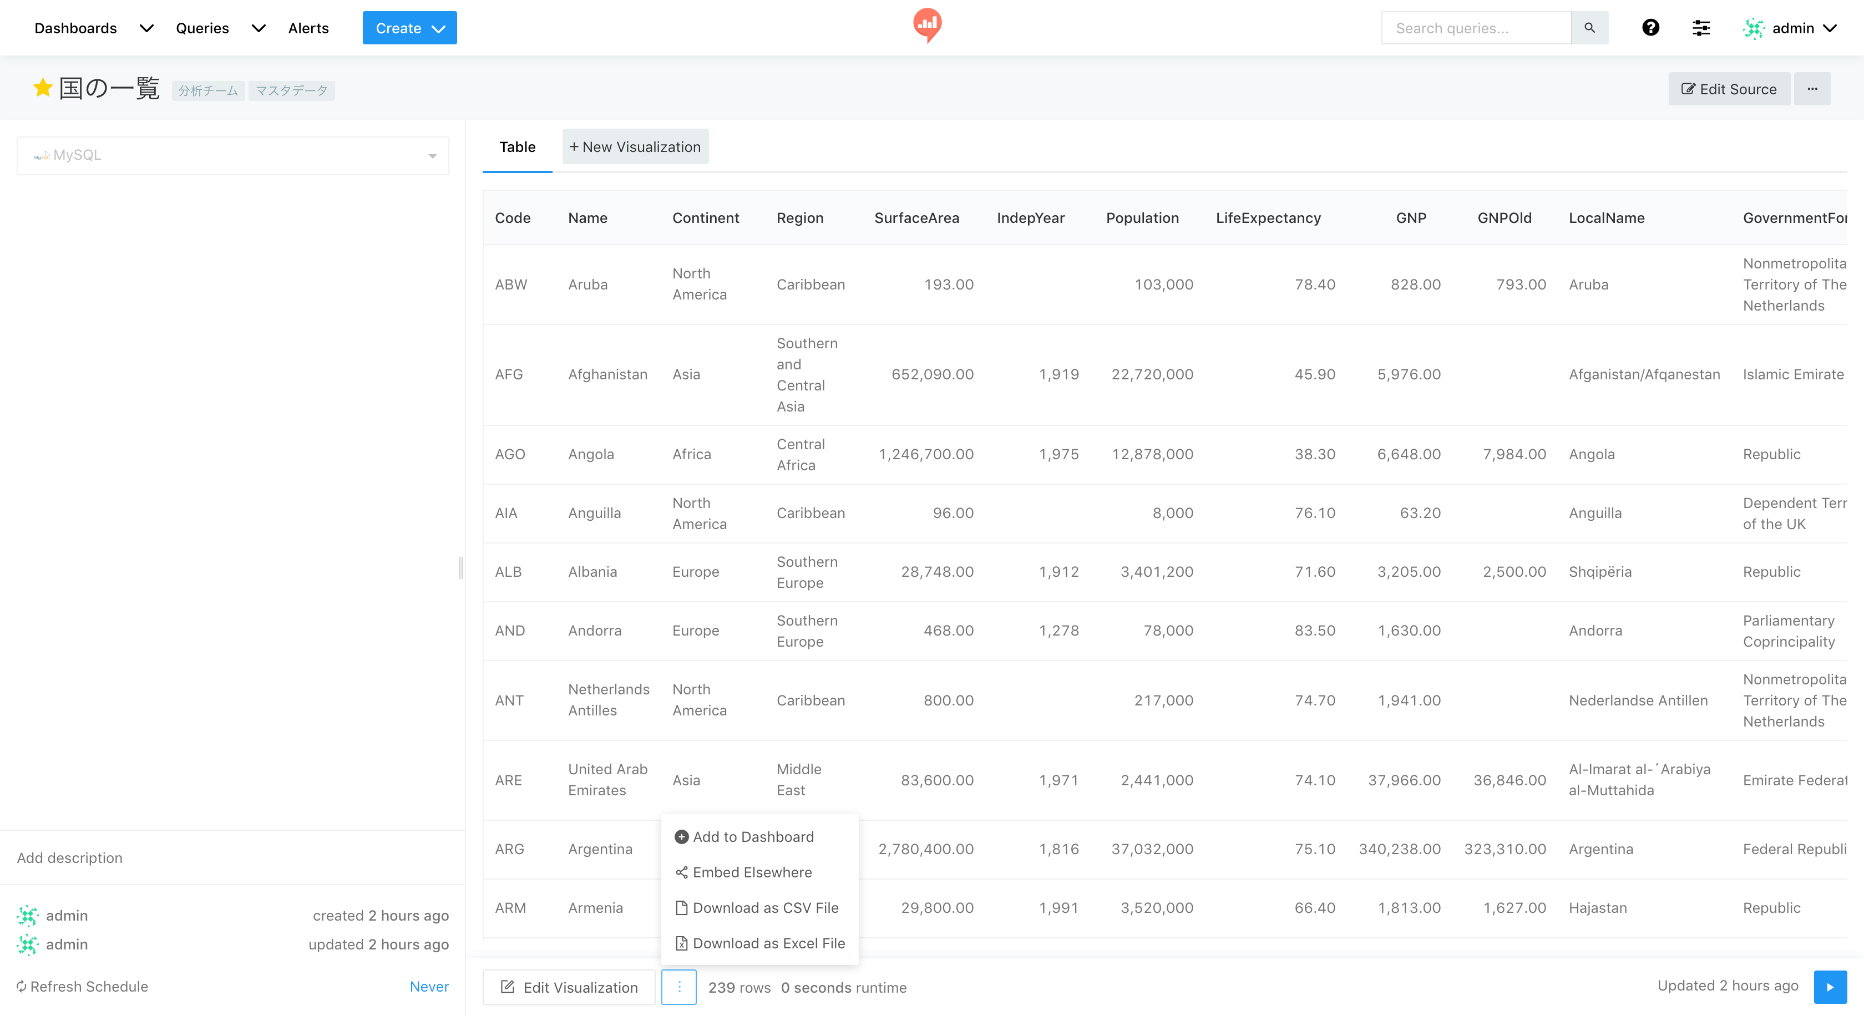Viewport: 1864px width, 1016px height.
Task: Select Download as CSV File
Action: click(765, 907)
